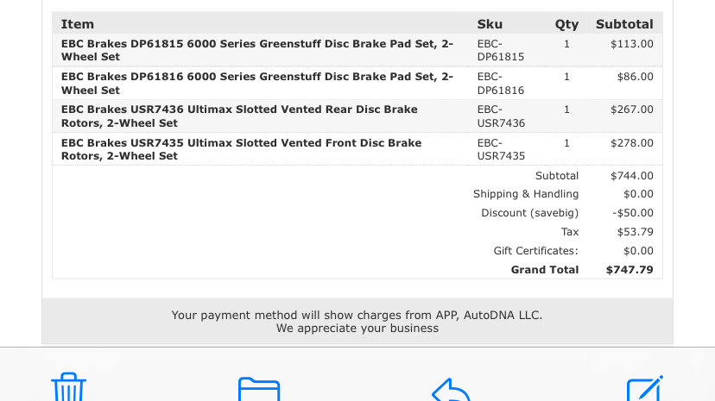
Task: Click the Sku column header
Action: click(x=490, y=24)
